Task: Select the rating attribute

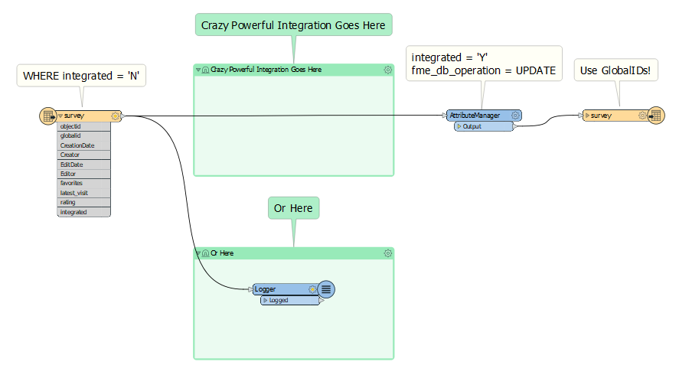Action: [83, 203]
